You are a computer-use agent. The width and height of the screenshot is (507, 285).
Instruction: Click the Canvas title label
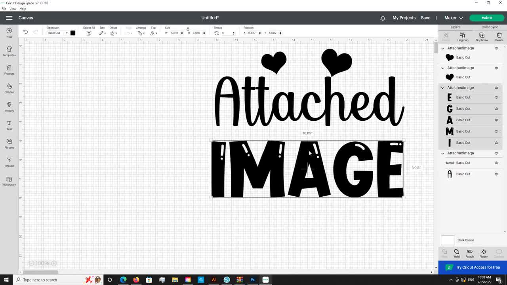[x=26, y=18]
